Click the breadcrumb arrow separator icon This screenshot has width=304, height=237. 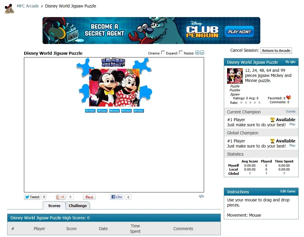(x=42, y=6)
